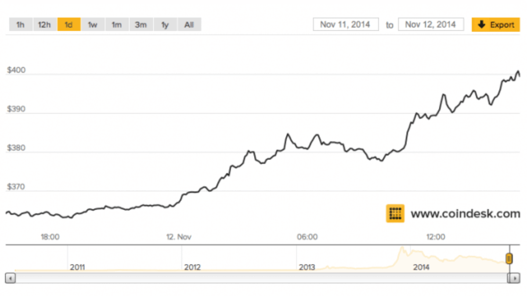This screenshot has width=527, height=296.
Task: Select the 3m time range
Action: [x=141, y=25]
